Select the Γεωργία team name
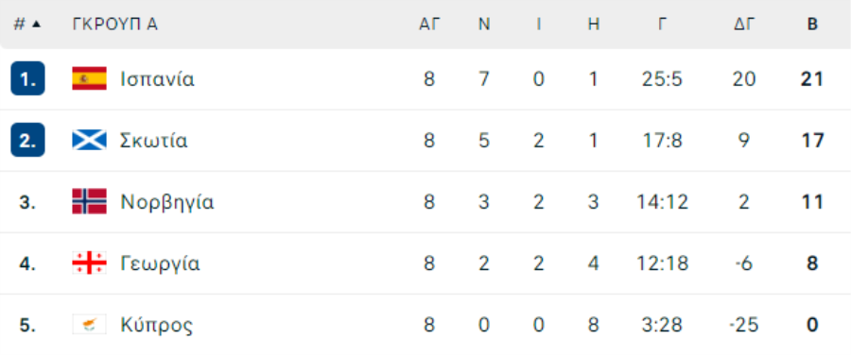851x355 pixels. (x=160, y=264)
